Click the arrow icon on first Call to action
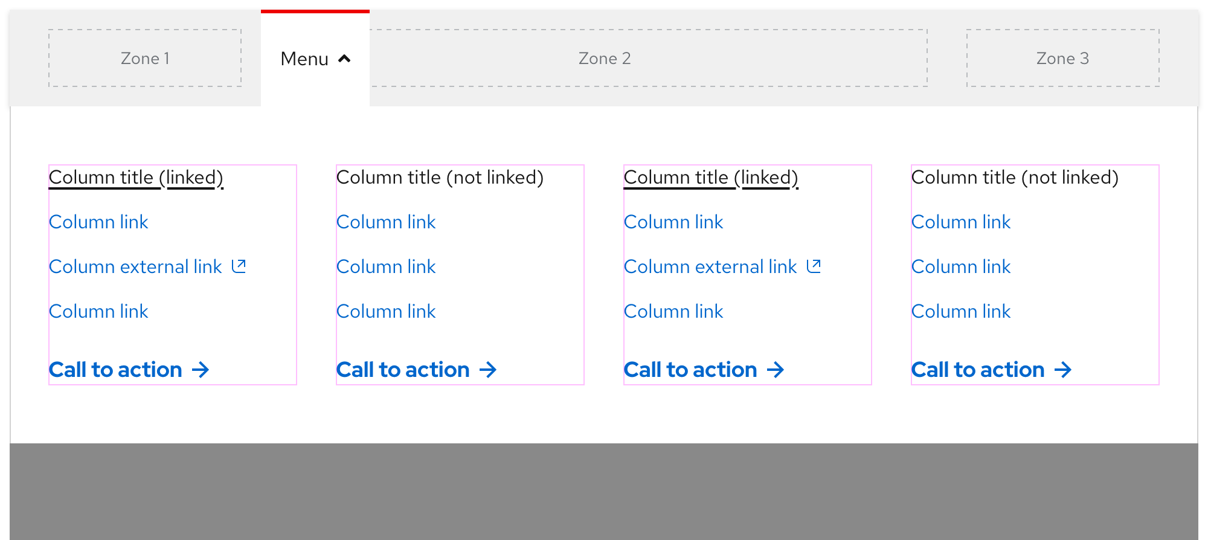Image resolution: width=1208 pixels, height=540 pixels. pyautogui.click(x=201, y=370)
